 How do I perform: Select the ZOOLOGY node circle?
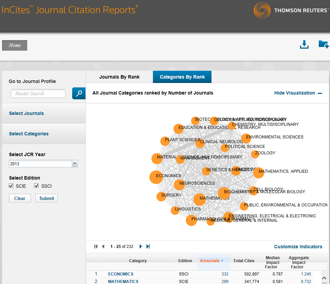click(x=255, y=154)
